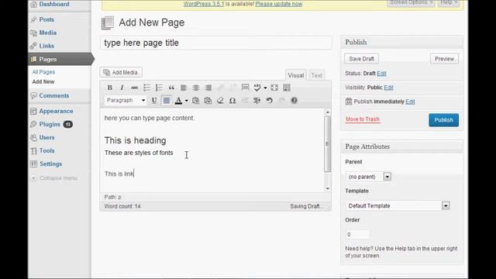The height and width of the screenshot is (279, 496).
Task: Open text color picker dropdown arrow
Action: click(186, 101)
